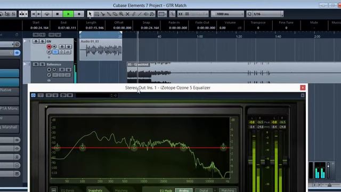Solo the Gtr track

click(43, 41)
